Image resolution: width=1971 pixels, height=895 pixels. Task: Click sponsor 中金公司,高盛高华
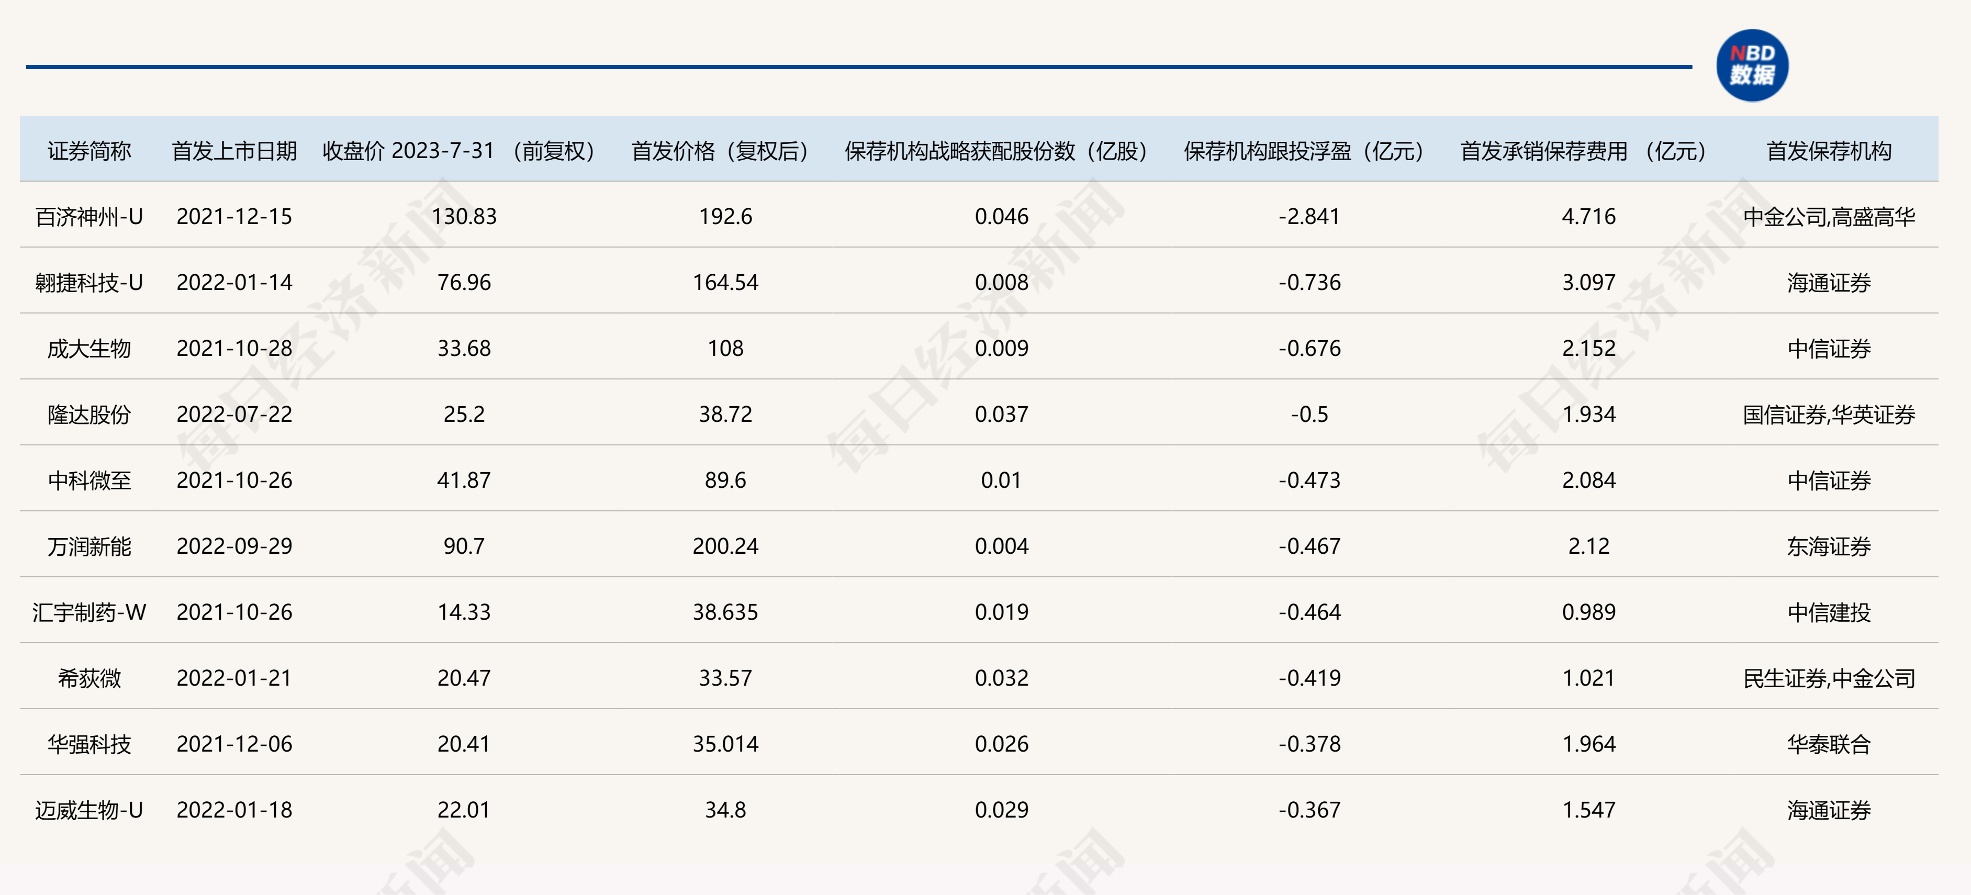(x=1829, y=217)
